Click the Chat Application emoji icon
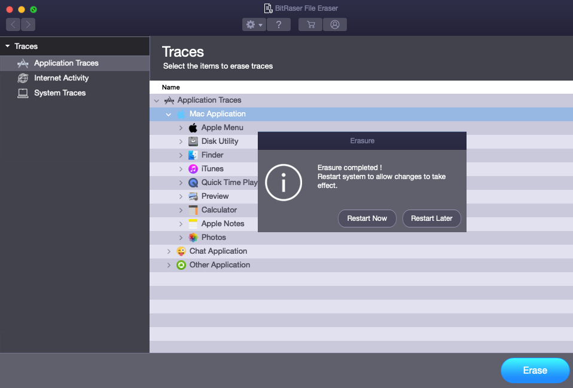 point(181,251)
